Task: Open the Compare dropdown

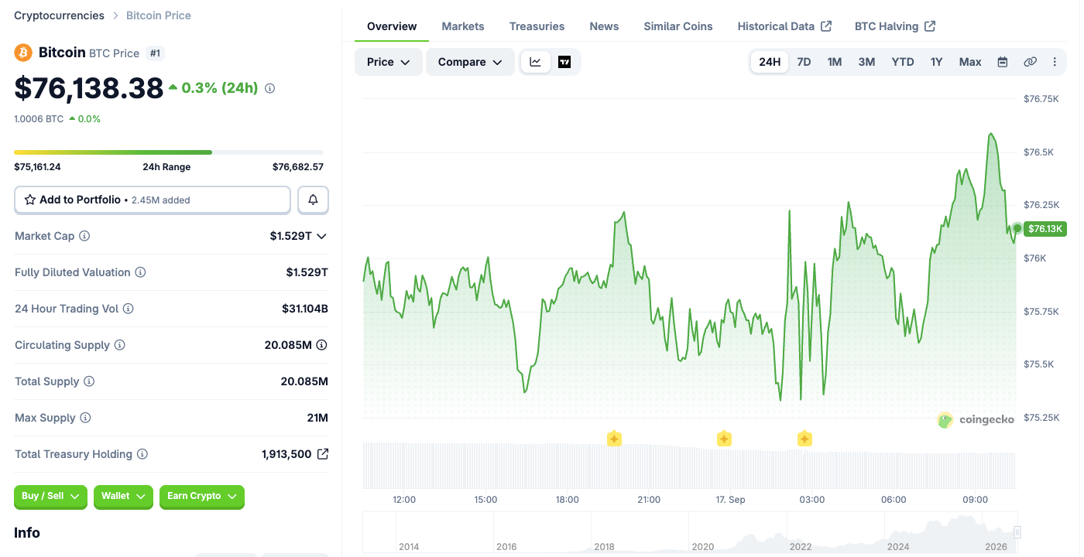Action: (470, 62)
